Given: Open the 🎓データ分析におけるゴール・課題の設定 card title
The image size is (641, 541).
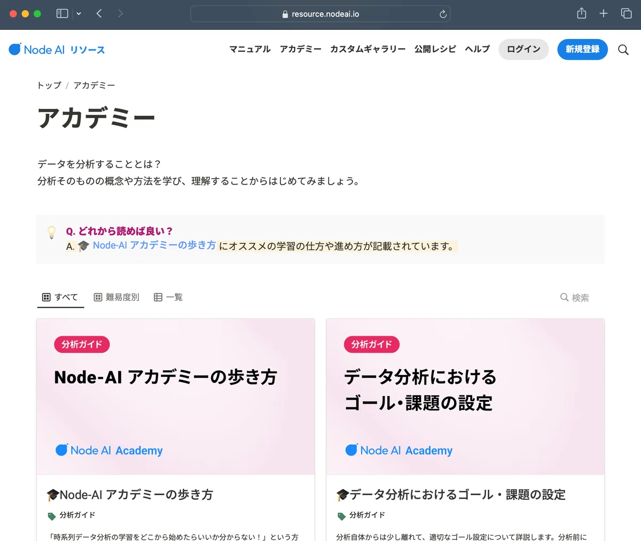Looking at the screenshot, I should [451, 495].
